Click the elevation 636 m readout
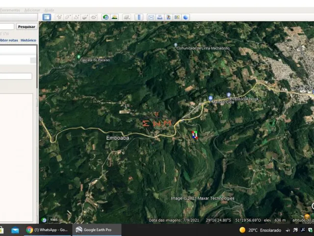The height and width of the screenshot is (236, 314). [x=275, y=220]
